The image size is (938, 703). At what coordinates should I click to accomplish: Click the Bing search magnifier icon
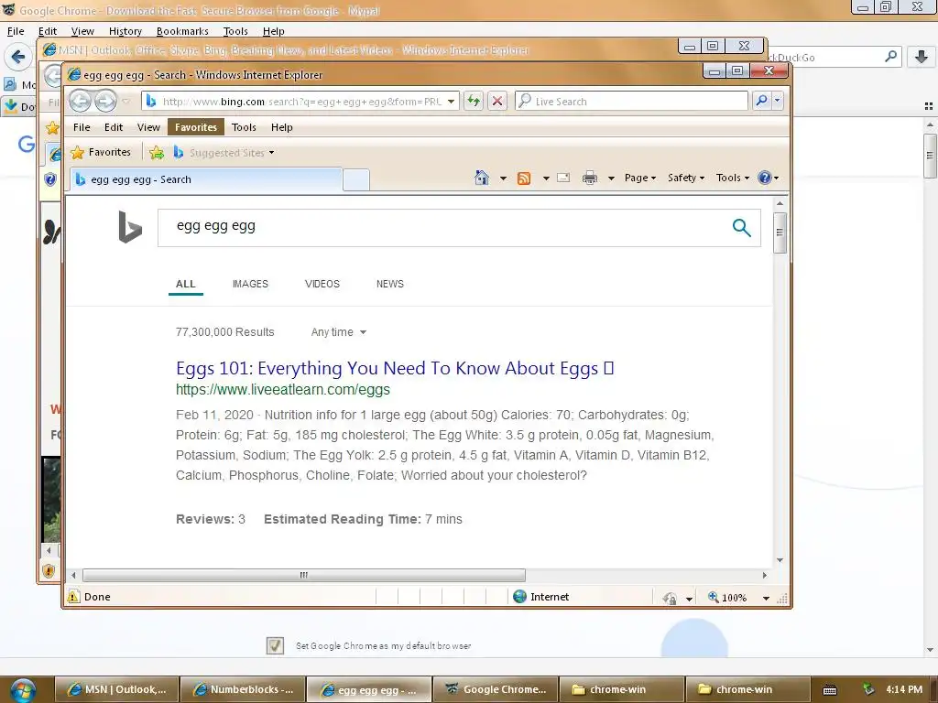pyautogui.click(x=742, y=227)
